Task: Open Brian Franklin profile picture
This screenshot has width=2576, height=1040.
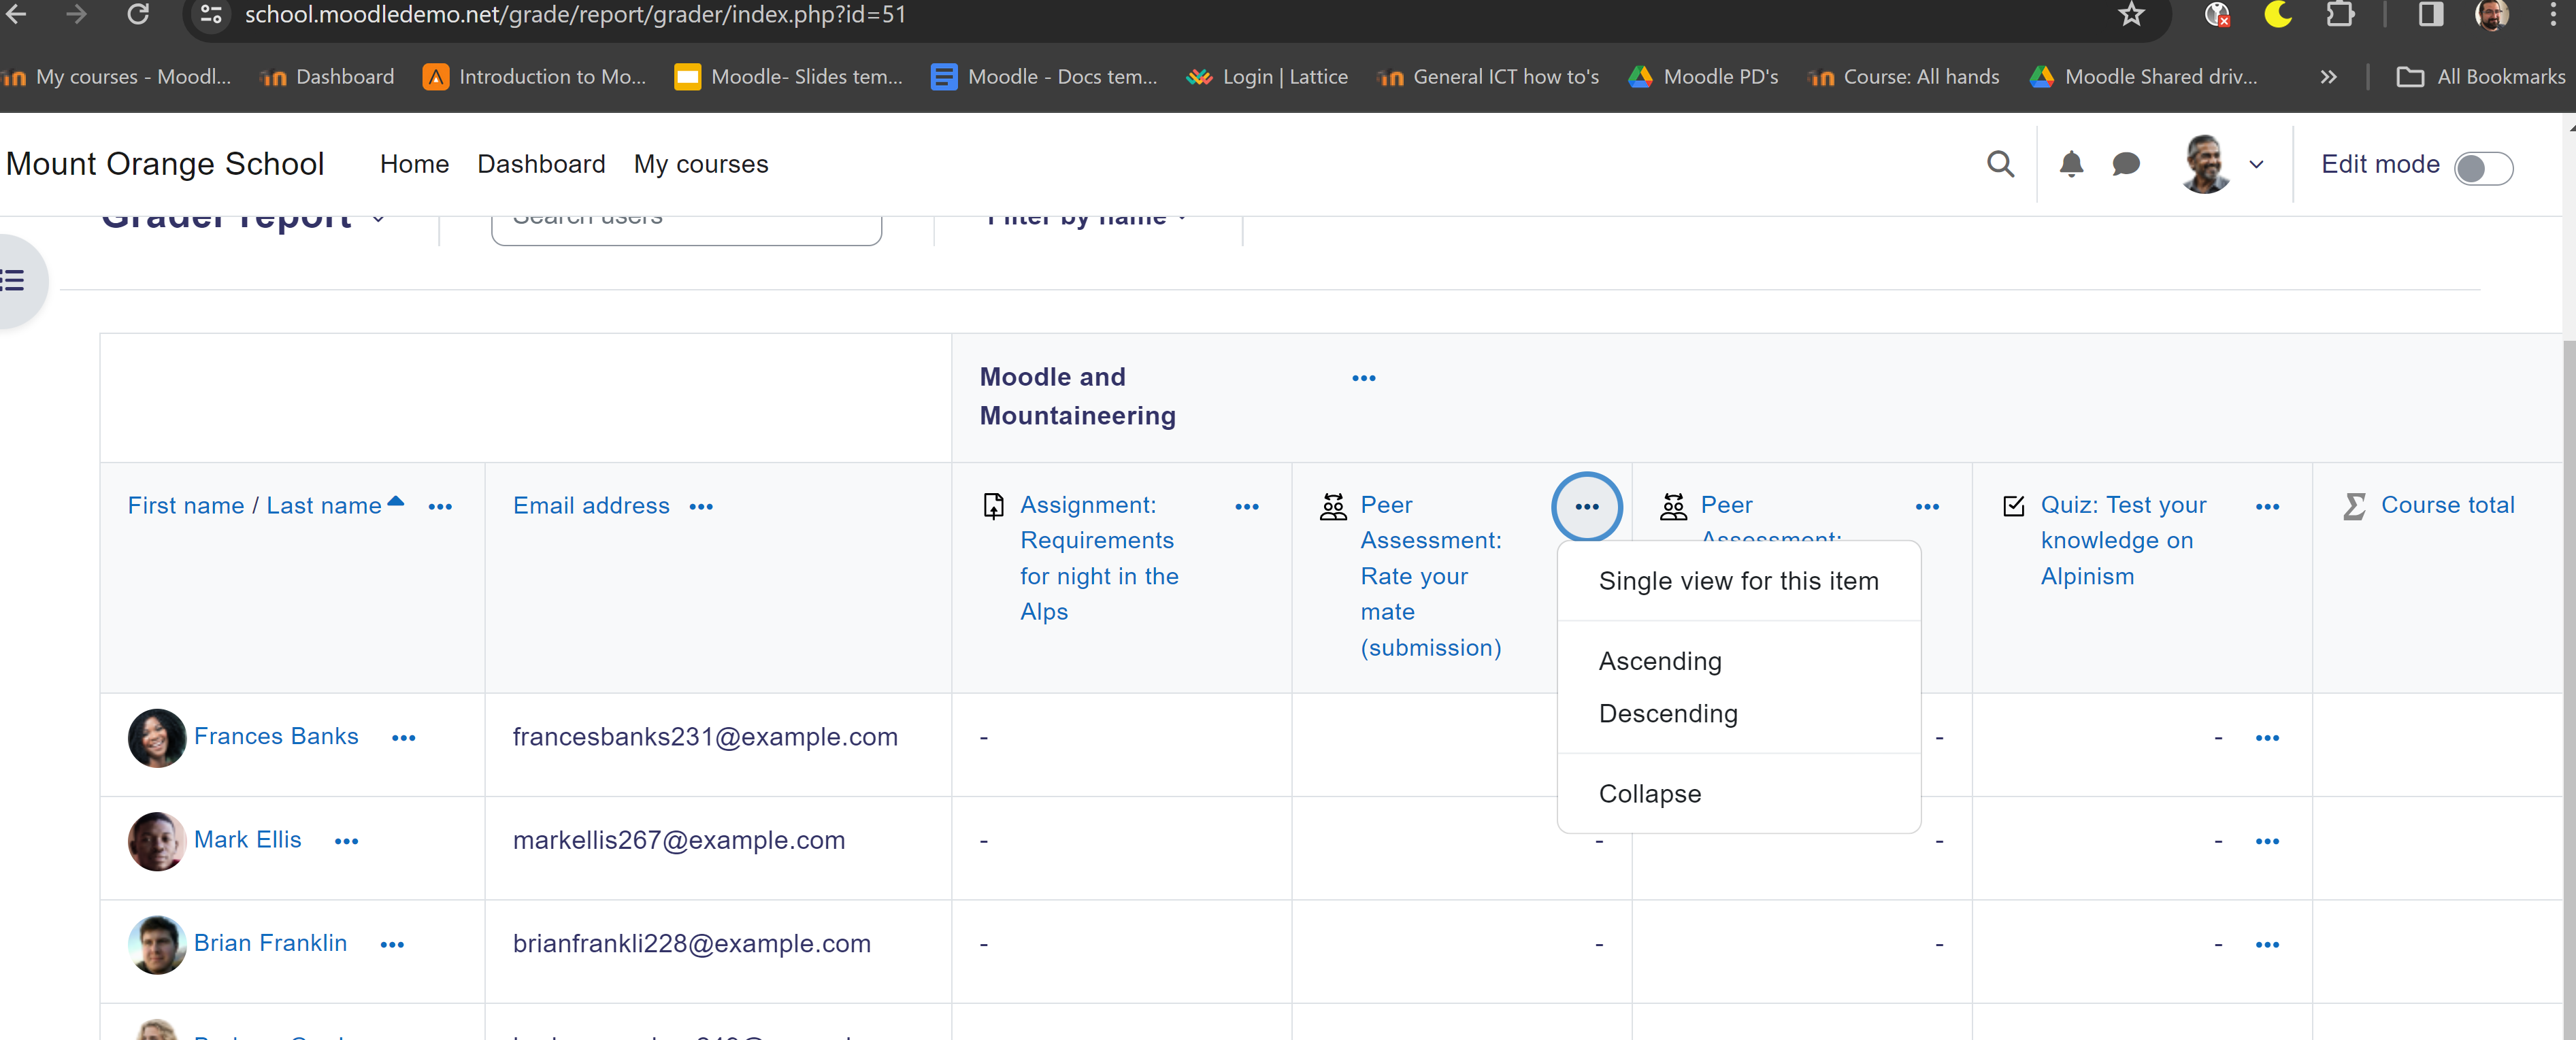Action: pos(157,944)
